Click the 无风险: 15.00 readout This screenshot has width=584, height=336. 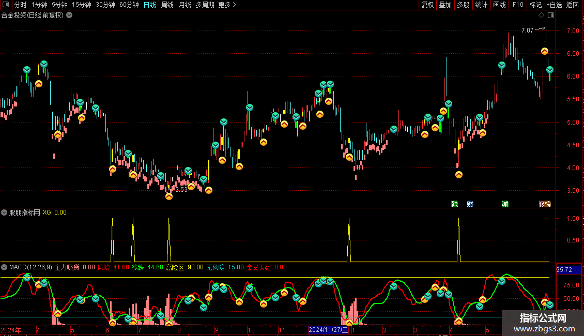point(225,267)
